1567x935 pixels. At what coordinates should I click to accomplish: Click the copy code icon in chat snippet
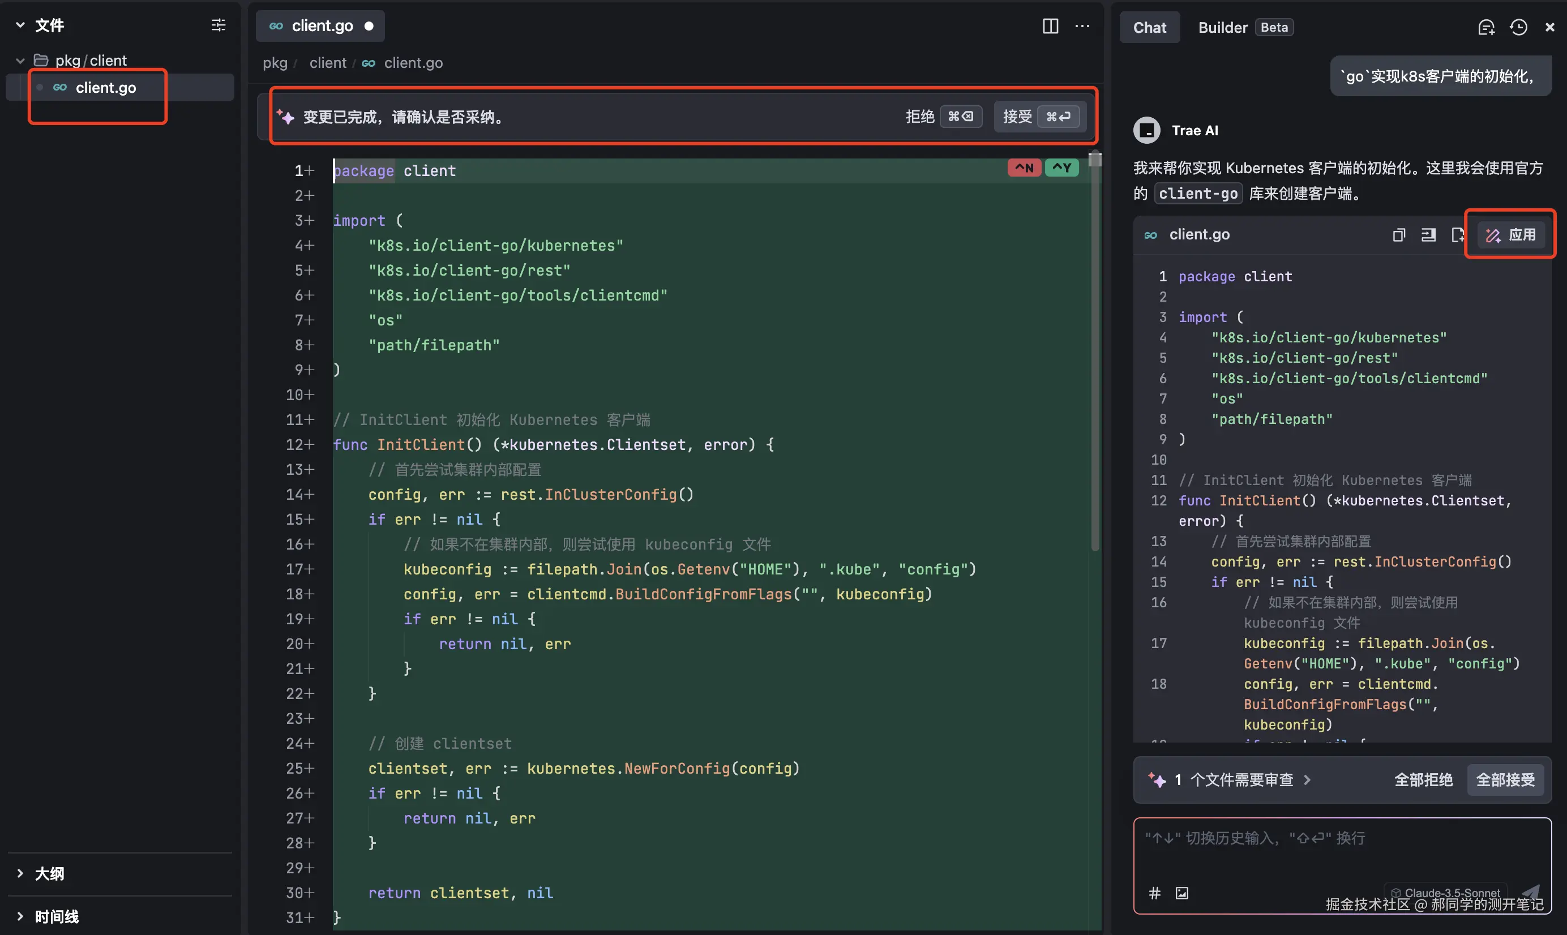point(1398,235)
